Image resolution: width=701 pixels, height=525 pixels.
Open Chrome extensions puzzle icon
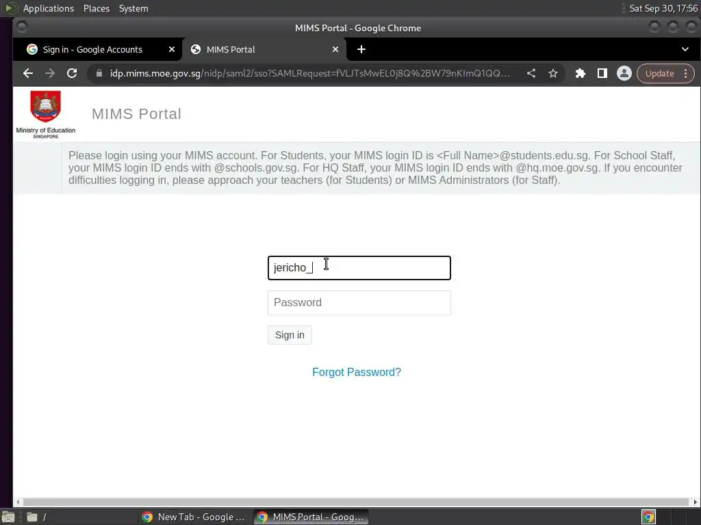[x=581, y=73]
